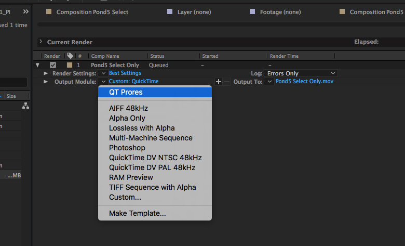Open the Output To dropdown arrow
The height and width of the screenshot is (246, 405).
click(269, 82)
